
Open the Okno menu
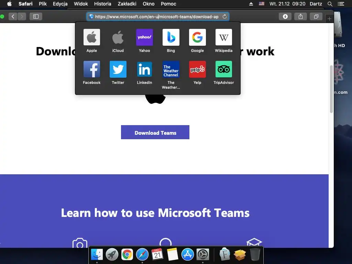(148, 4)
